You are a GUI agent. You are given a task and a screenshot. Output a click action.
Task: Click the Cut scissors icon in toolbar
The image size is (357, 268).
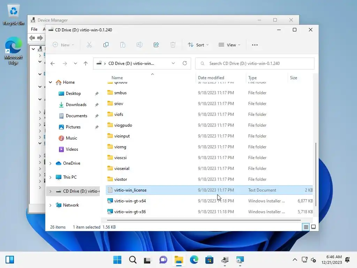(x=89, y=45)
